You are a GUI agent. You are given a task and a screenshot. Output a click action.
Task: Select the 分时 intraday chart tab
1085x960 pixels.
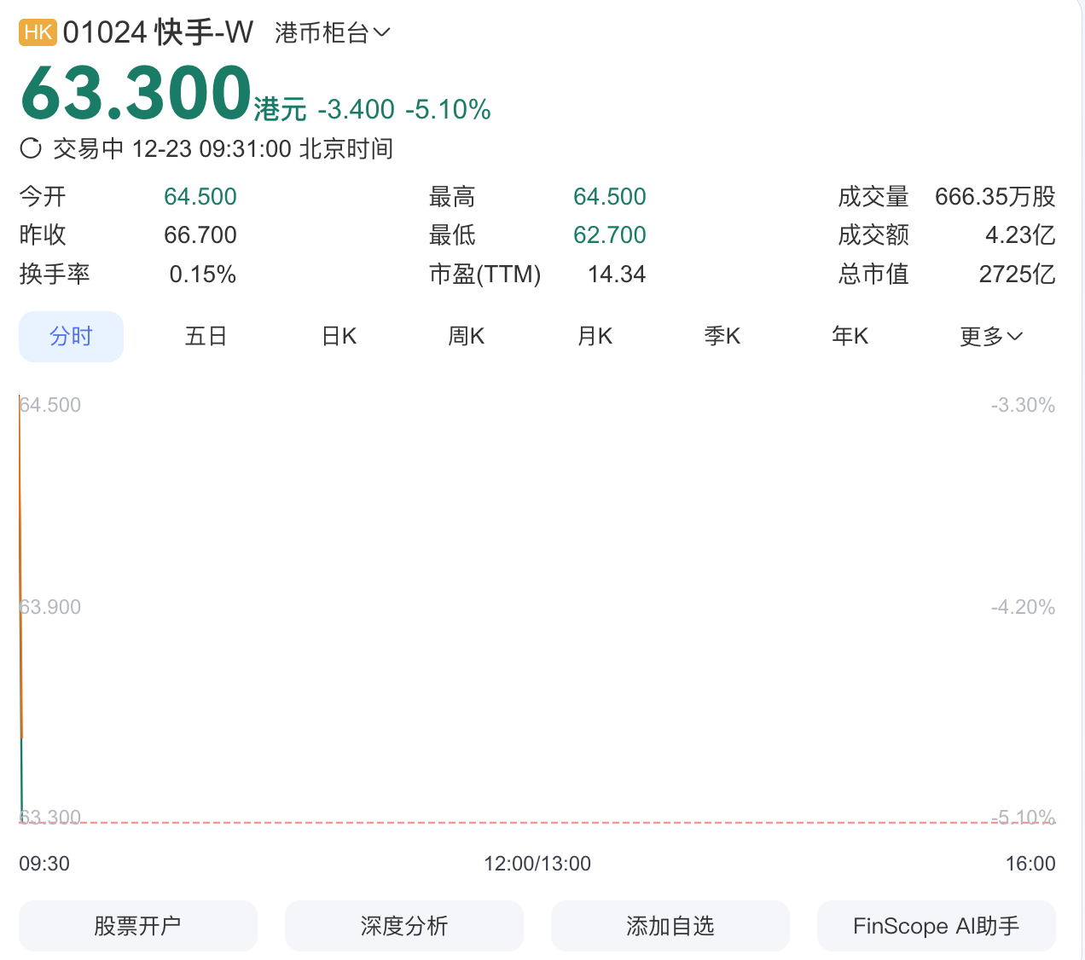tap(71, 337)
